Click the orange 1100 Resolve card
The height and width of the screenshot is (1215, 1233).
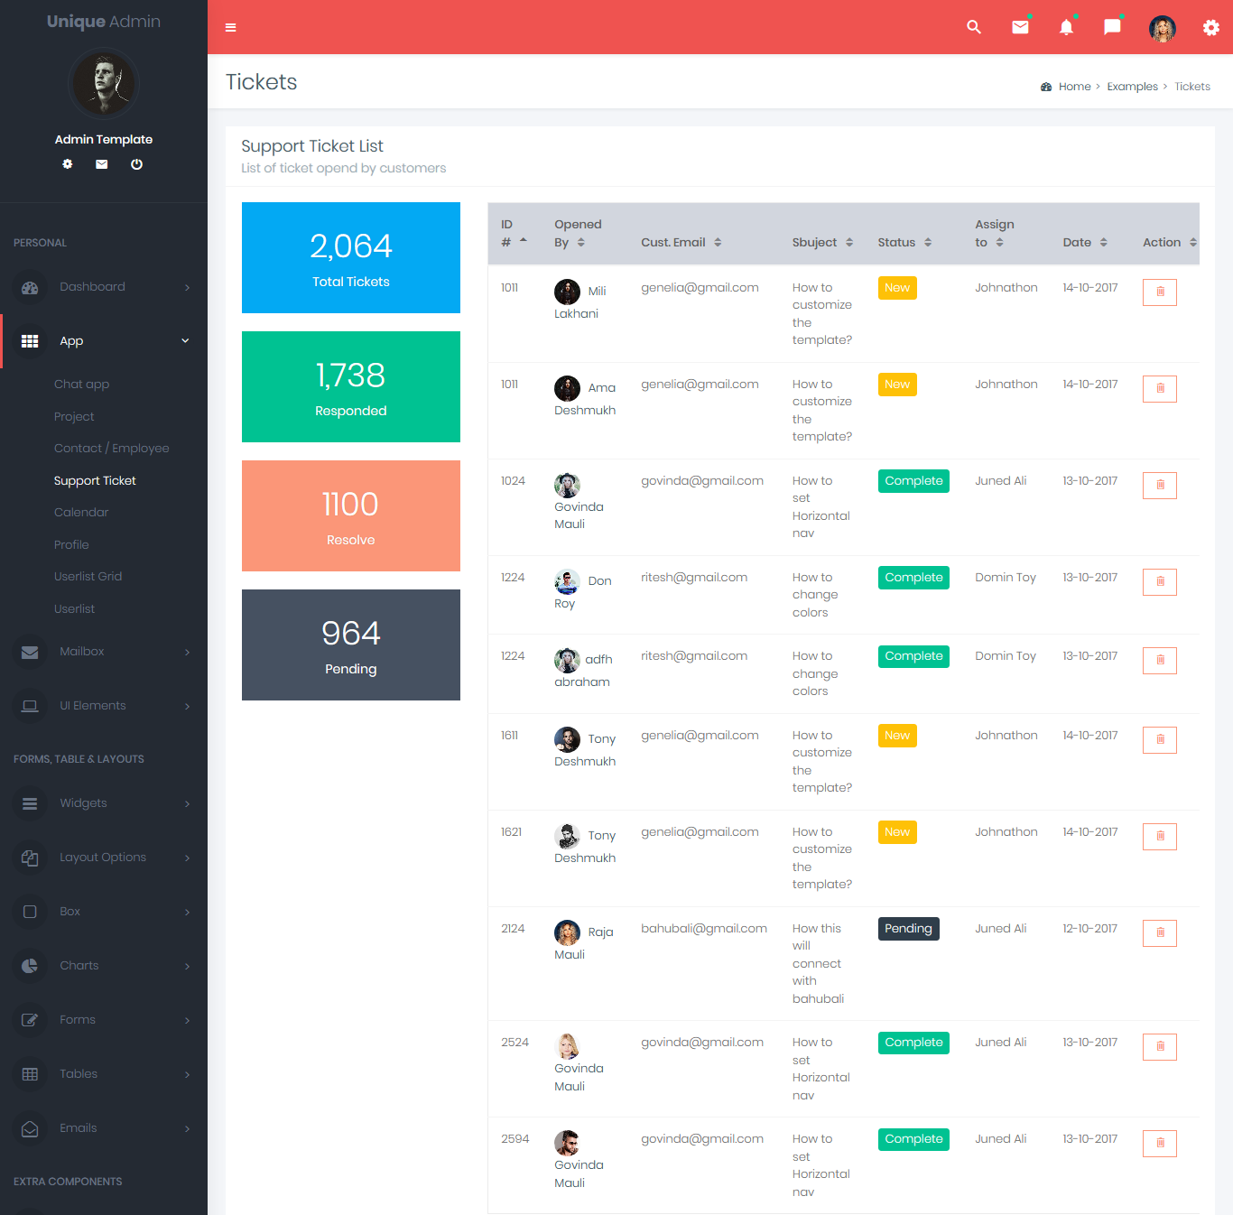[x=350, y=515]
